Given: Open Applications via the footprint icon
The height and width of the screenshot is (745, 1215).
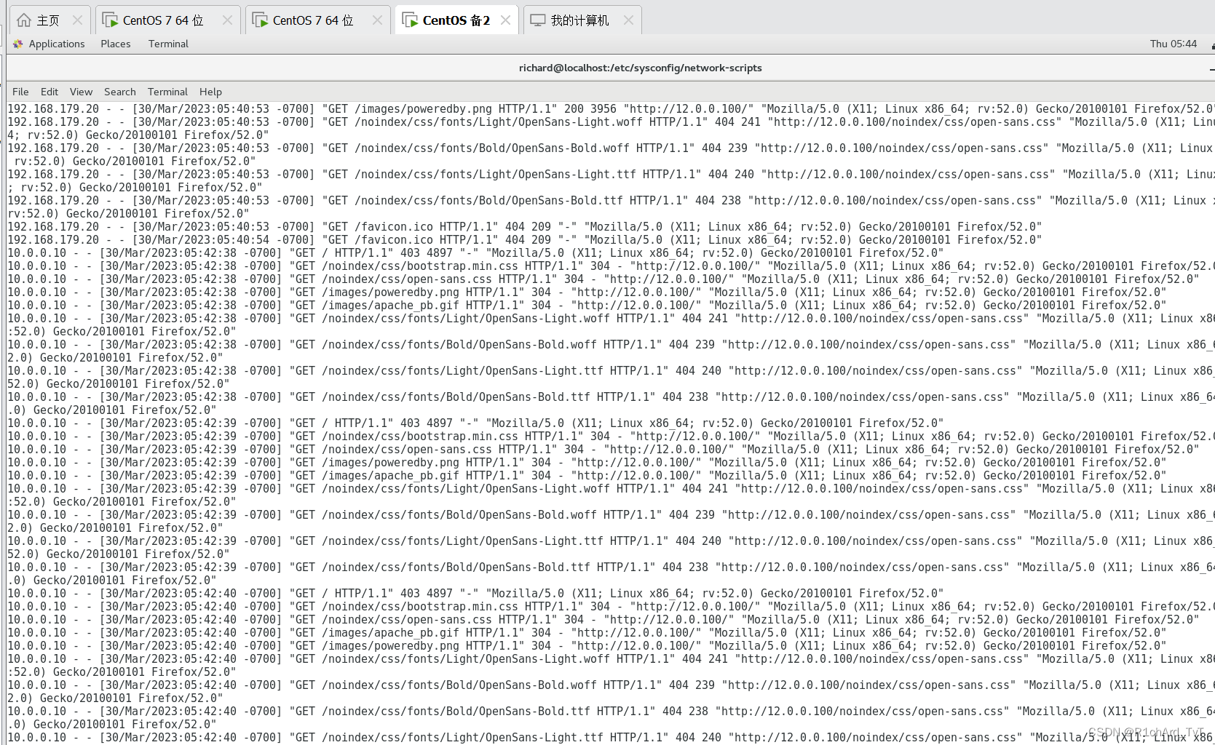Looking at the screenshot, I should pyautogui.click(x=16, y=44).
